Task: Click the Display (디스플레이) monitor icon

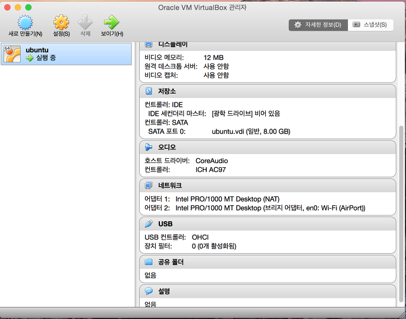Action: point(149,44)
